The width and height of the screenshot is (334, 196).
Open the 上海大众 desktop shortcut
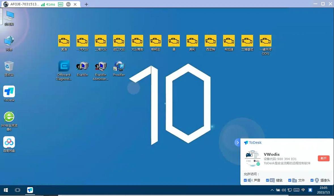click(101, 43)
